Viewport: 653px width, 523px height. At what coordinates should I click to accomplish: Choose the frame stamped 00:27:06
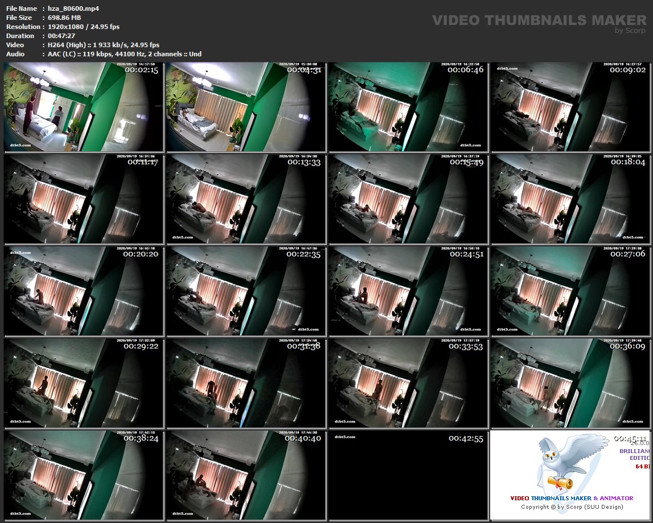click(x=570, y=292)
